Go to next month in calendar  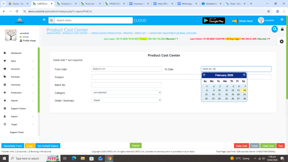[244, 75]
